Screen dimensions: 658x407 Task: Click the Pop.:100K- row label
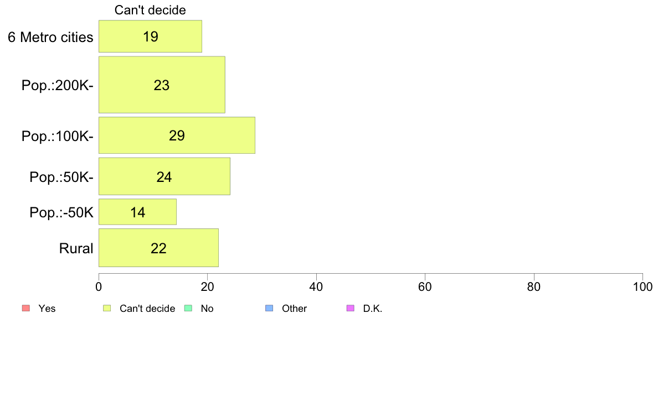pos(58,136)
